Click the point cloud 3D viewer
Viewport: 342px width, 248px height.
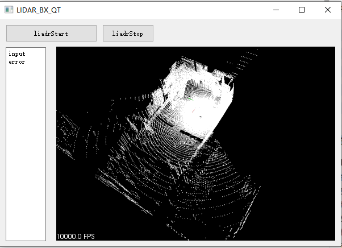(x=195, y=144)
